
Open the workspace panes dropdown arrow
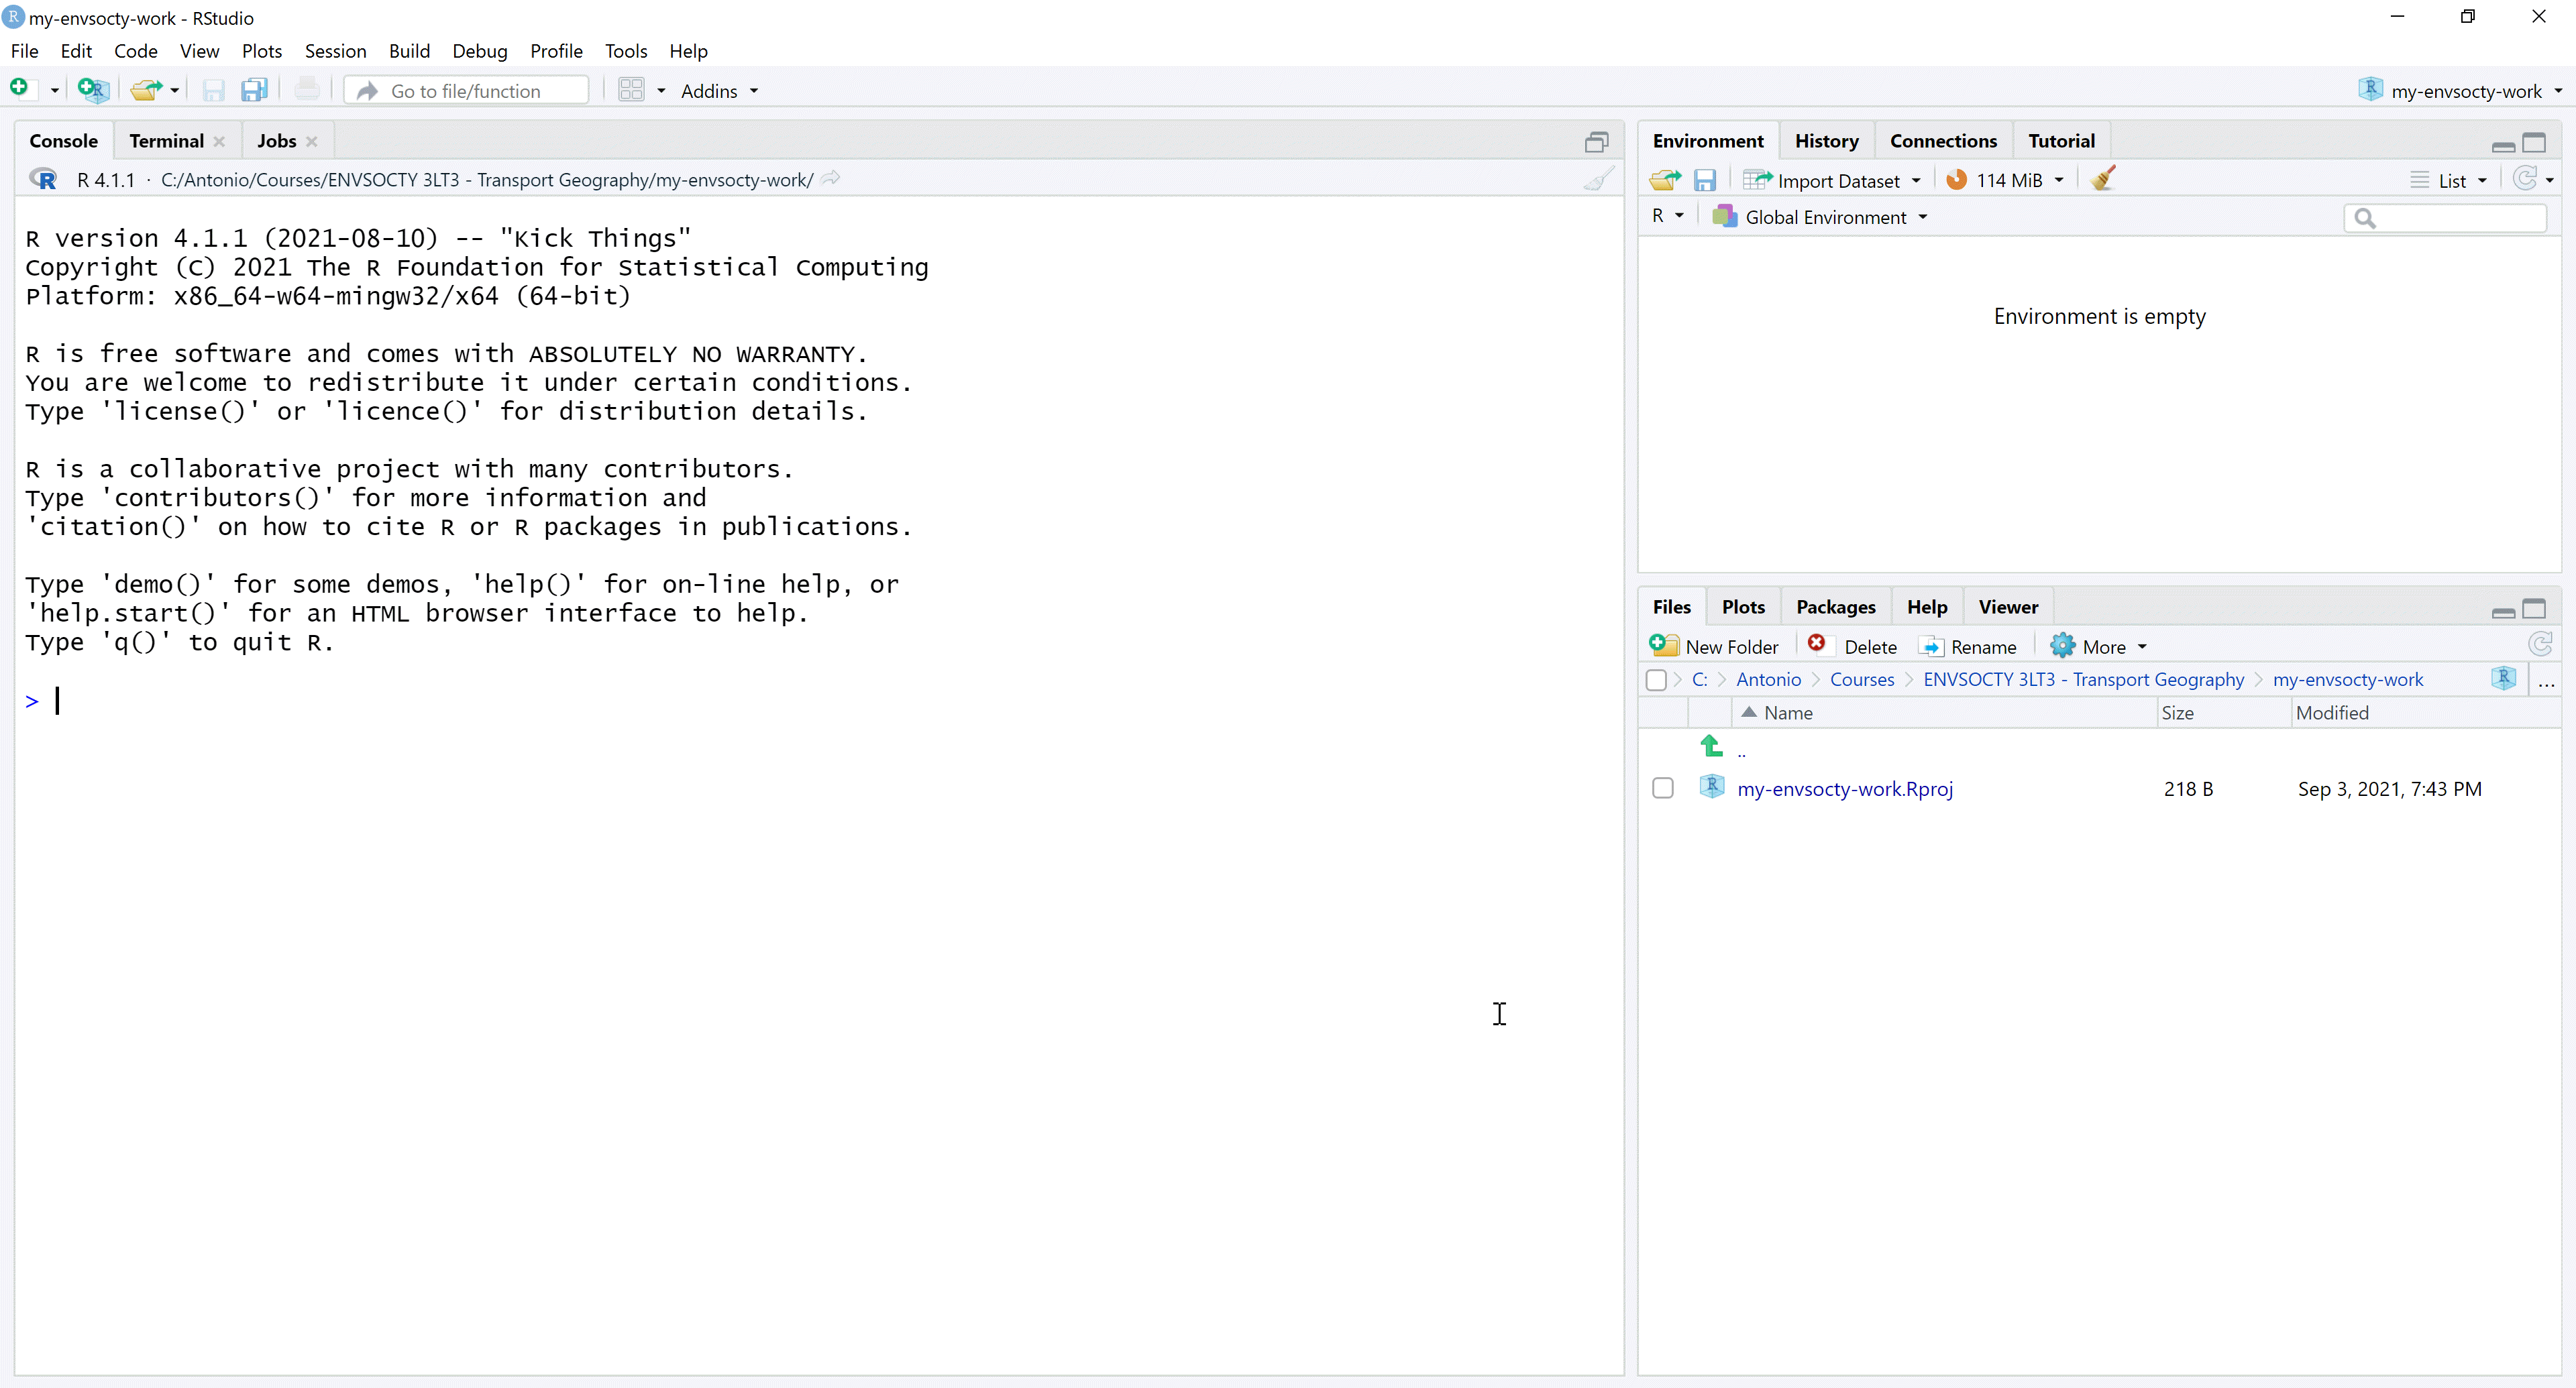click(660, 91)
